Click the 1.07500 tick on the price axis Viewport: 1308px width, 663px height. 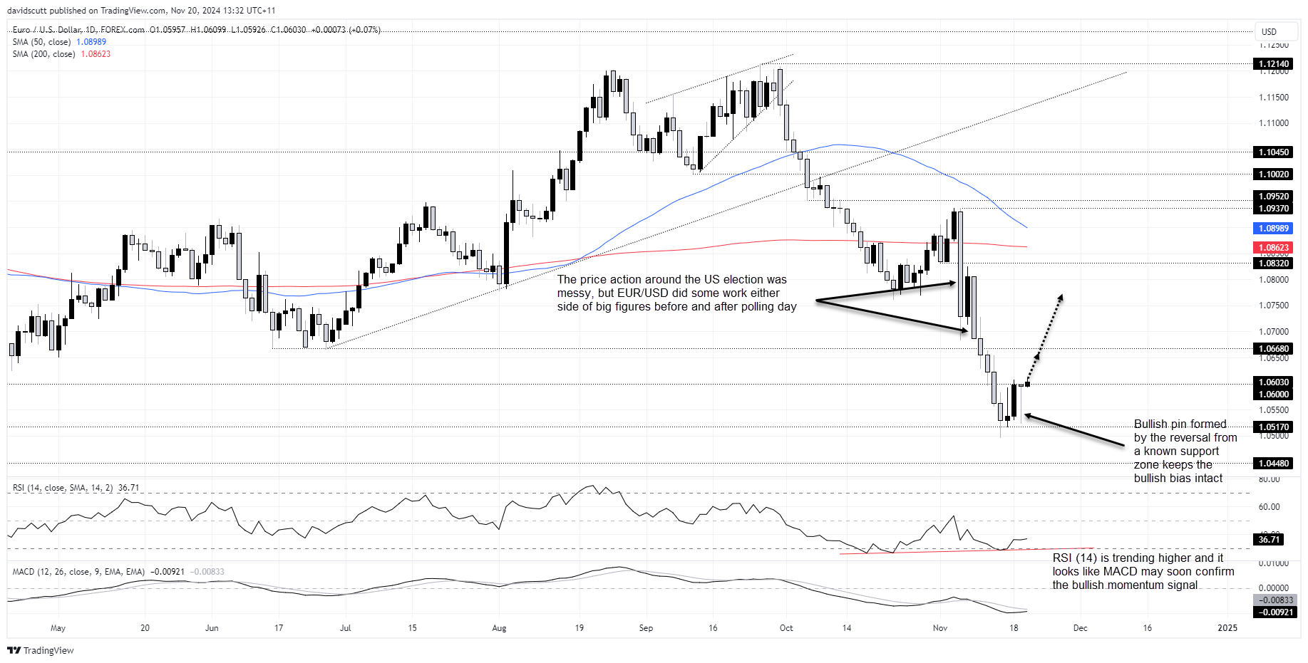click(x=1273, y=306)
